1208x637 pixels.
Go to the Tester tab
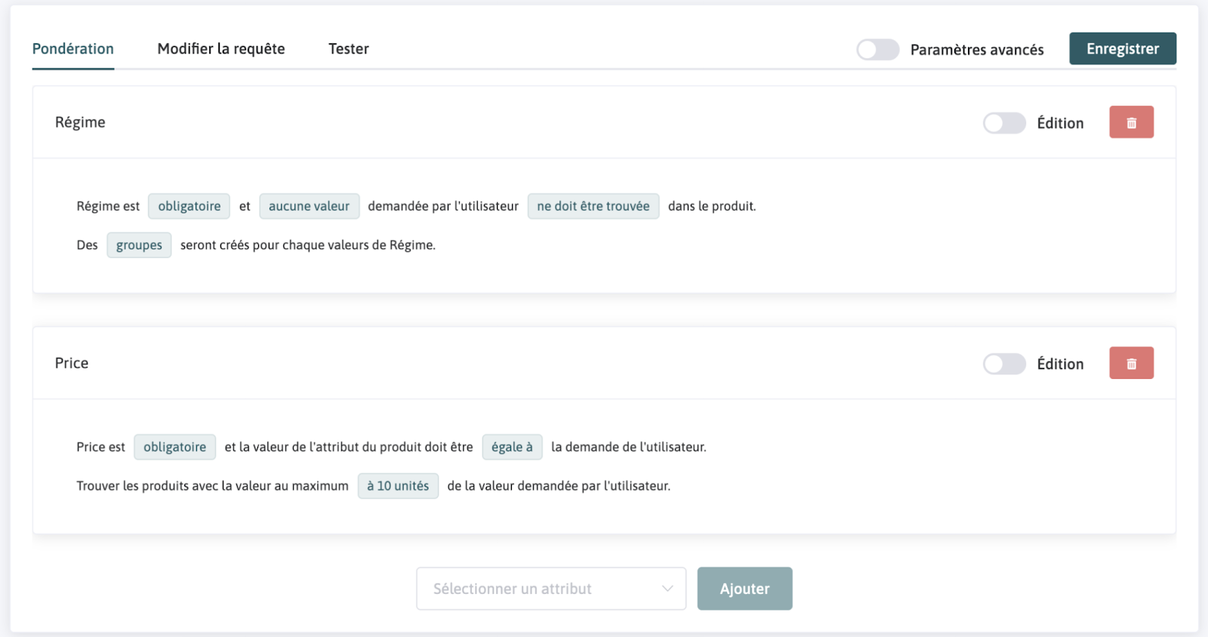tap(349, 49)
